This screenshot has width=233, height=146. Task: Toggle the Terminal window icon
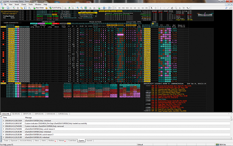point(26,8)
